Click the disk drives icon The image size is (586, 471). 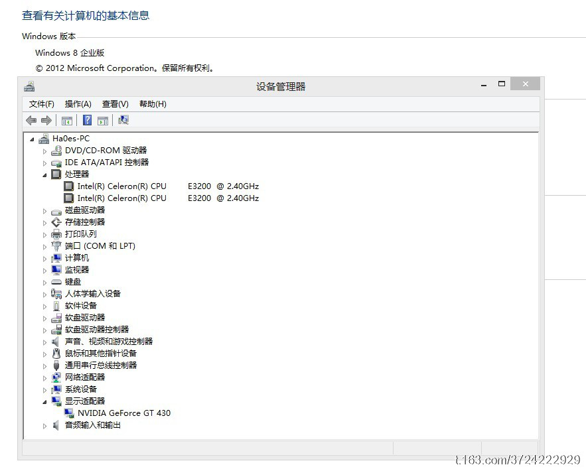click(56, 211)
